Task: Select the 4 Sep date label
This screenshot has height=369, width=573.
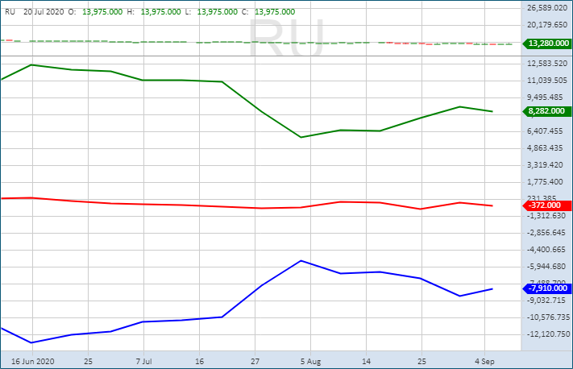Action: click(484, 361)
